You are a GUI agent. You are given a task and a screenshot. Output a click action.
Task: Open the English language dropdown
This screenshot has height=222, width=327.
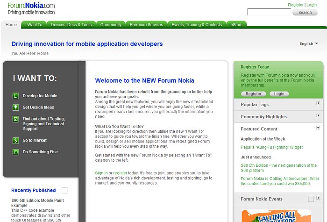pos(310,44)
